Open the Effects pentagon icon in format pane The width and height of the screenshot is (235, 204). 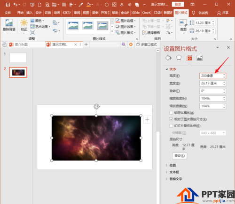click(x=179, y=58)
